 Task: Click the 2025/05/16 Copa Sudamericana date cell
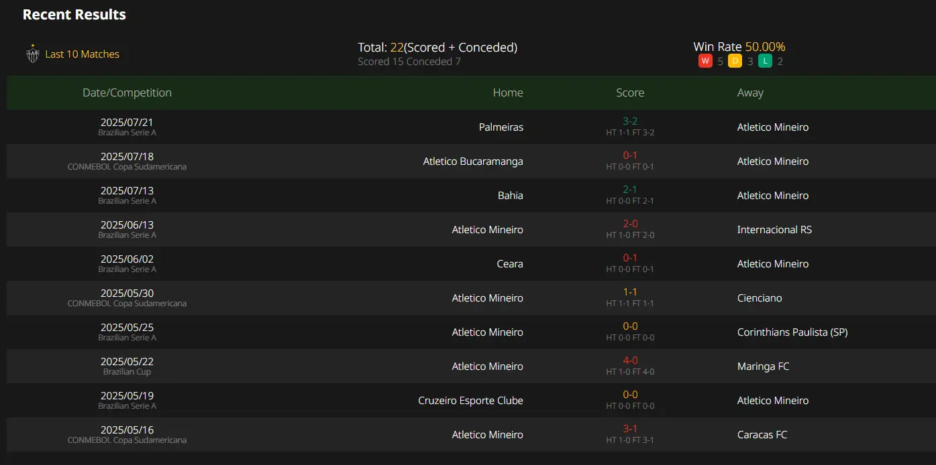(x=127, y=434)
